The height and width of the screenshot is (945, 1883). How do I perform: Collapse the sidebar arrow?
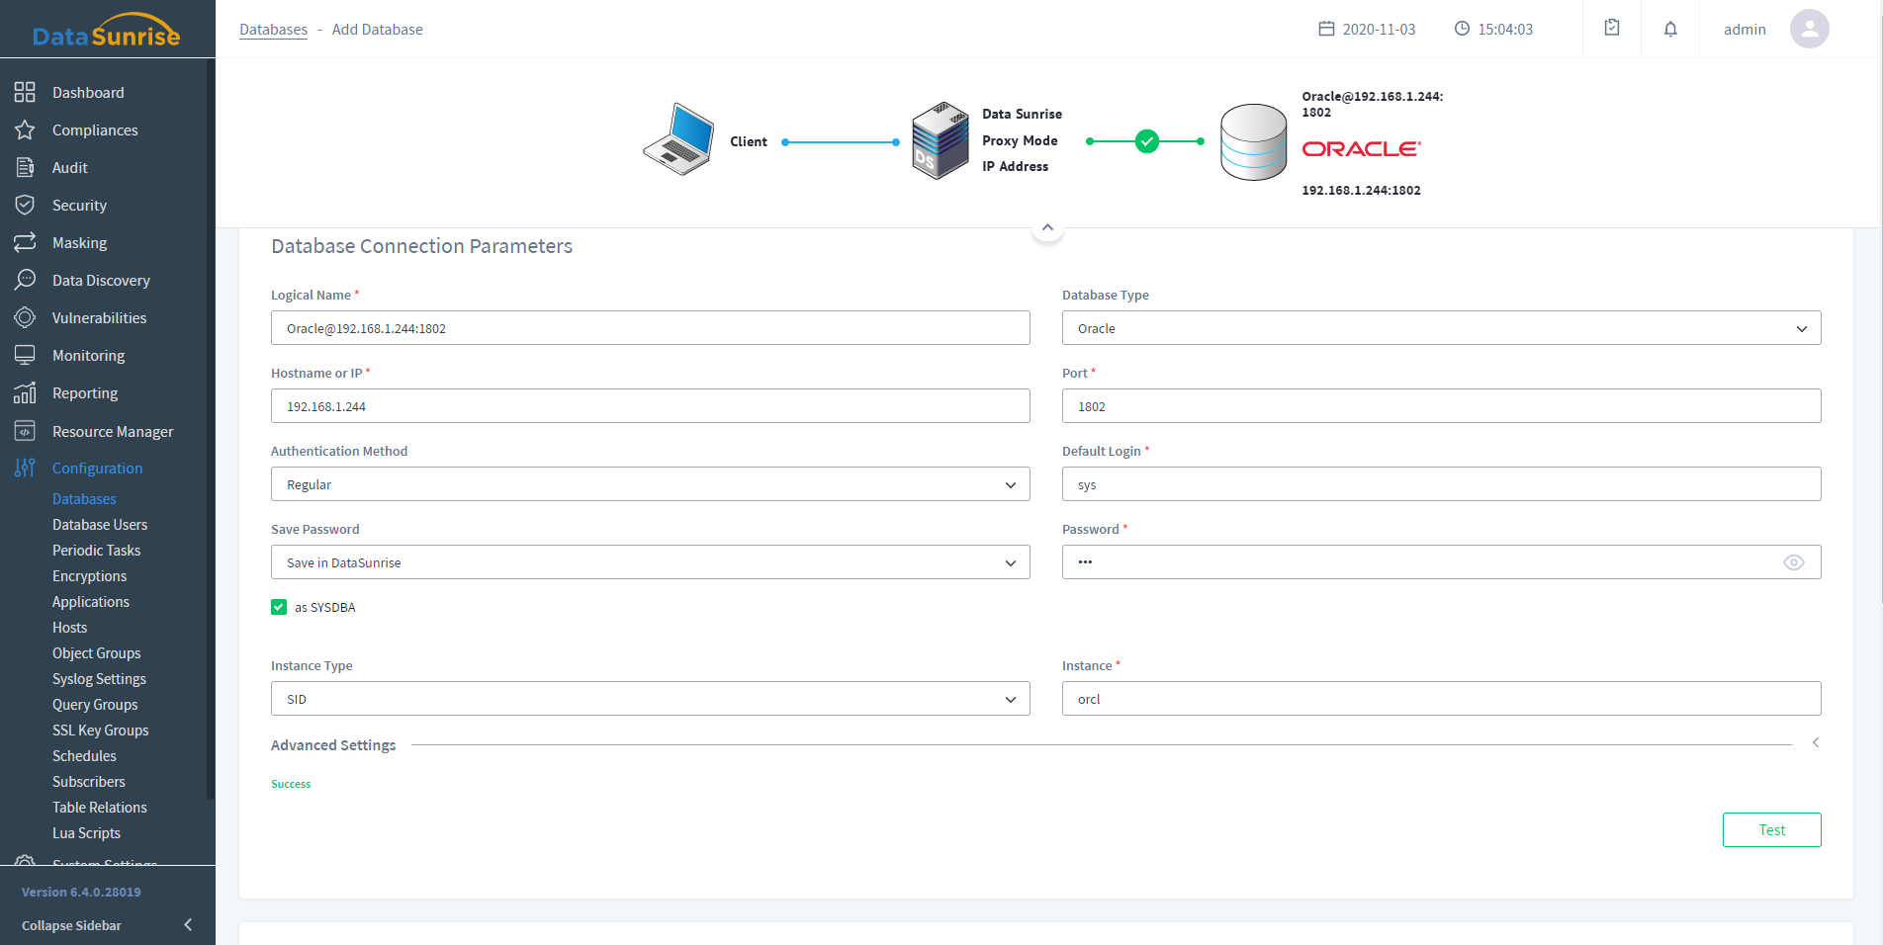[188, 924]
